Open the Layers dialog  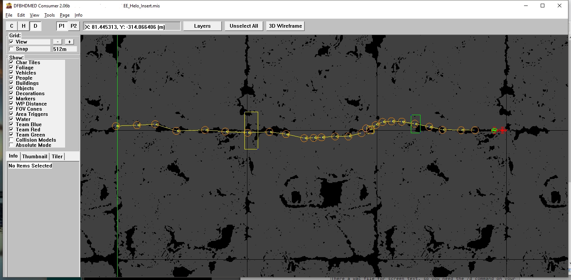click(202, 26)
